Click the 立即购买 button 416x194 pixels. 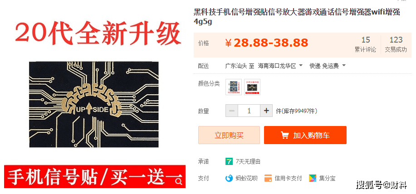(x=229, y=135)
